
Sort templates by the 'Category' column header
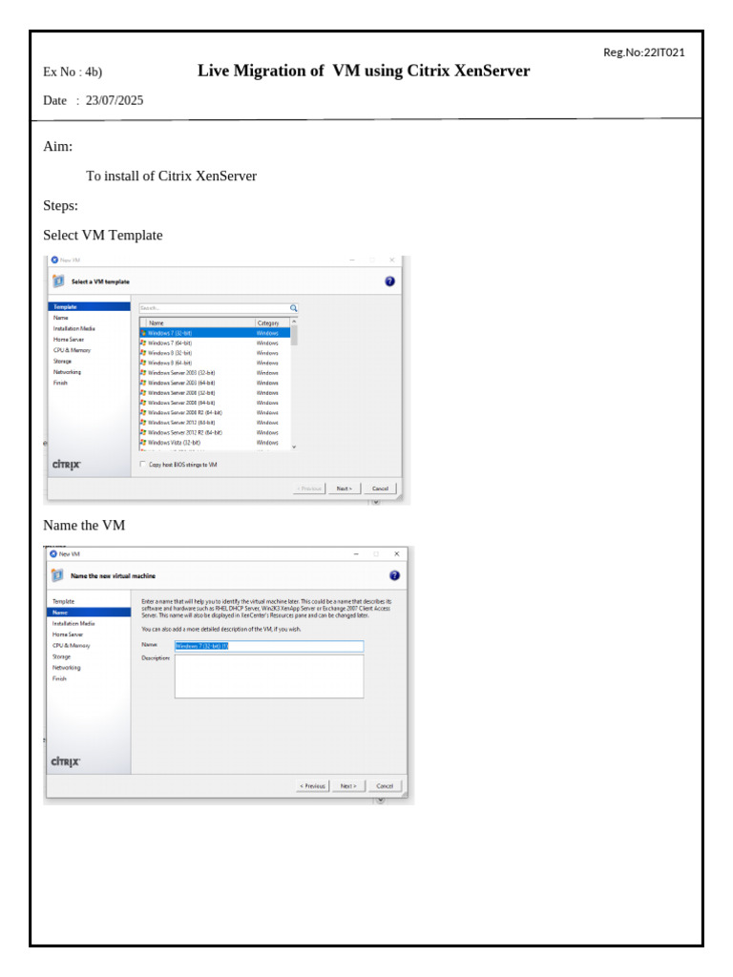pyautogui.click(x=272, y=323)
